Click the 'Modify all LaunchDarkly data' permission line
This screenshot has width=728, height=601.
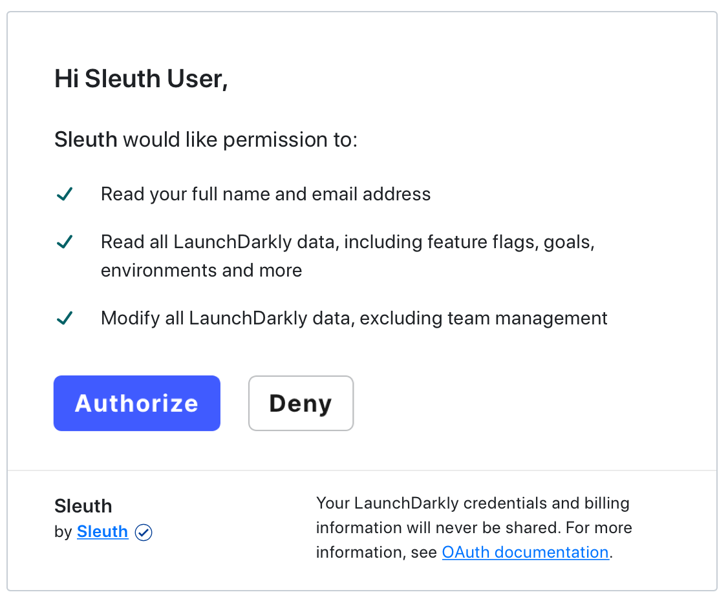(x=354, y=317)
